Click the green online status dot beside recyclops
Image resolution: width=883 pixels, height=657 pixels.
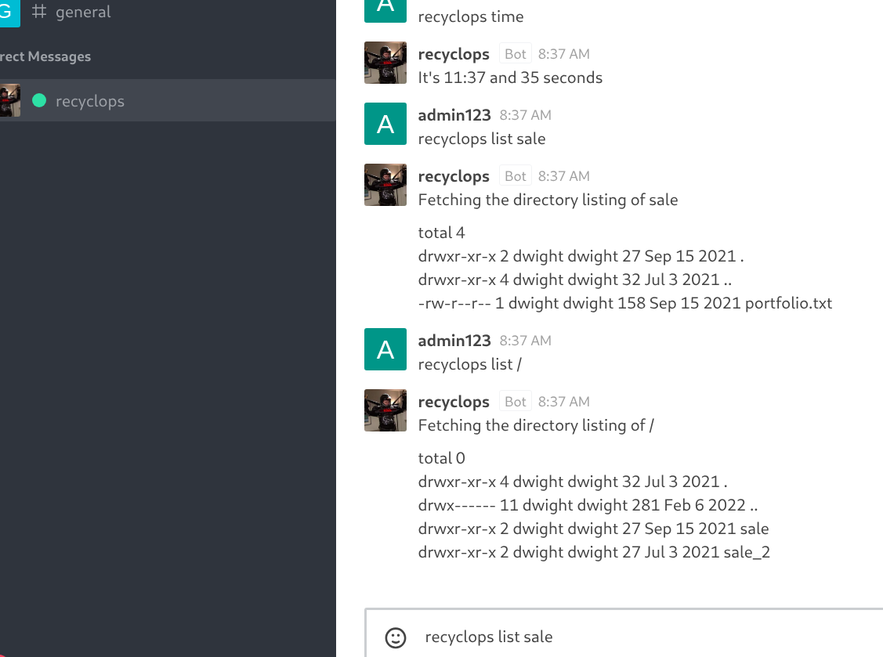(x=38, y=101)
